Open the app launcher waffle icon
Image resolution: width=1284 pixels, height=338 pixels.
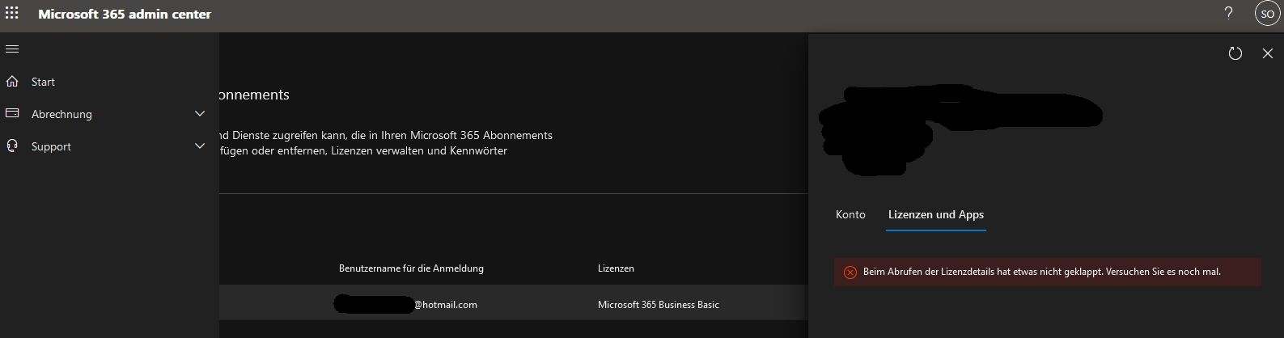[12, 14]
